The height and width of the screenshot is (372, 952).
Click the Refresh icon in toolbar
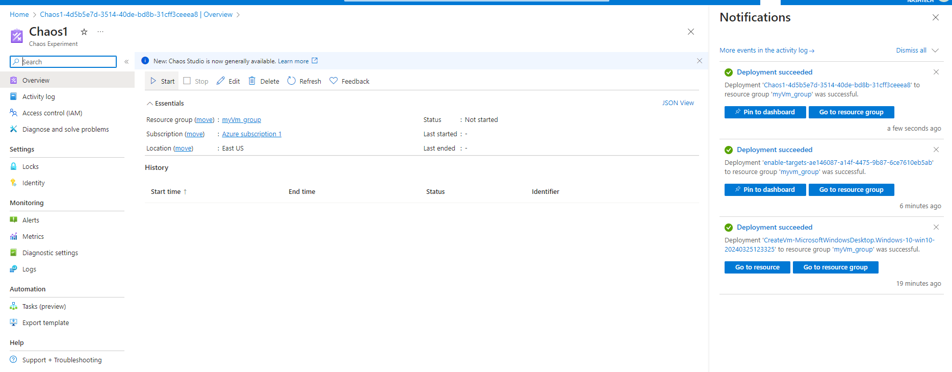coord(292,81)
